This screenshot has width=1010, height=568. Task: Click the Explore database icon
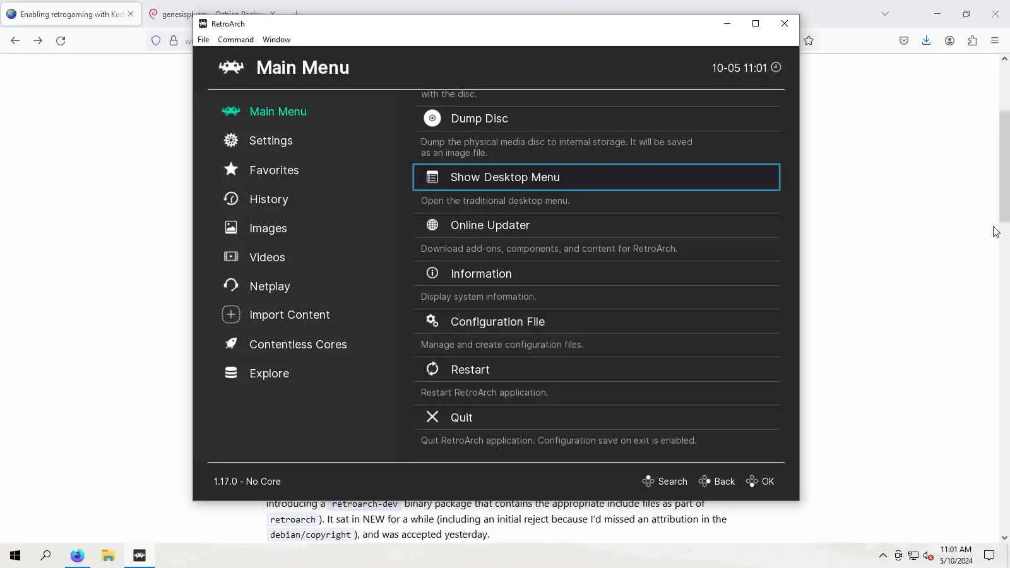pos(231,373)
